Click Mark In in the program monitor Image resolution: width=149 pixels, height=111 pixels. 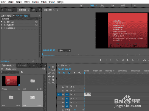click(106, 60)
